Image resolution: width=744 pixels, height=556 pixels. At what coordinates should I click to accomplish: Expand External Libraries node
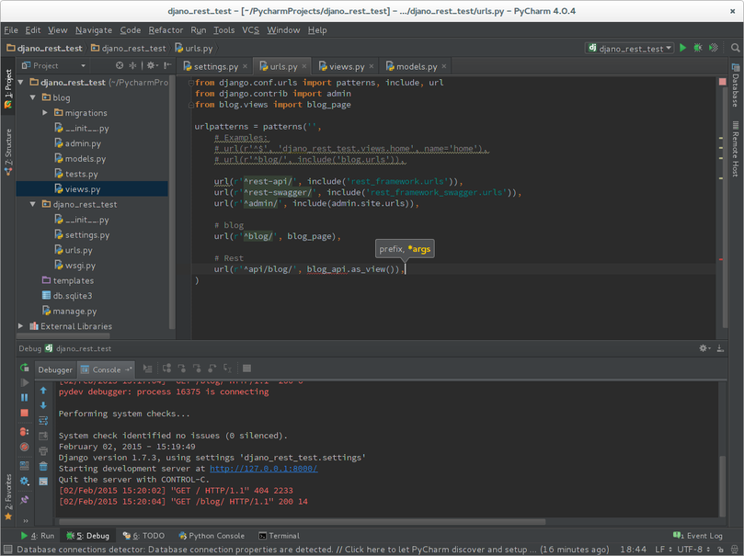point(21,326)
